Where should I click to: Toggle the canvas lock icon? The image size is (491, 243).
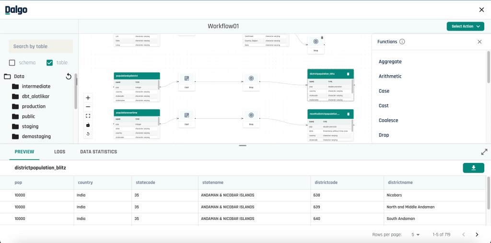88,125
